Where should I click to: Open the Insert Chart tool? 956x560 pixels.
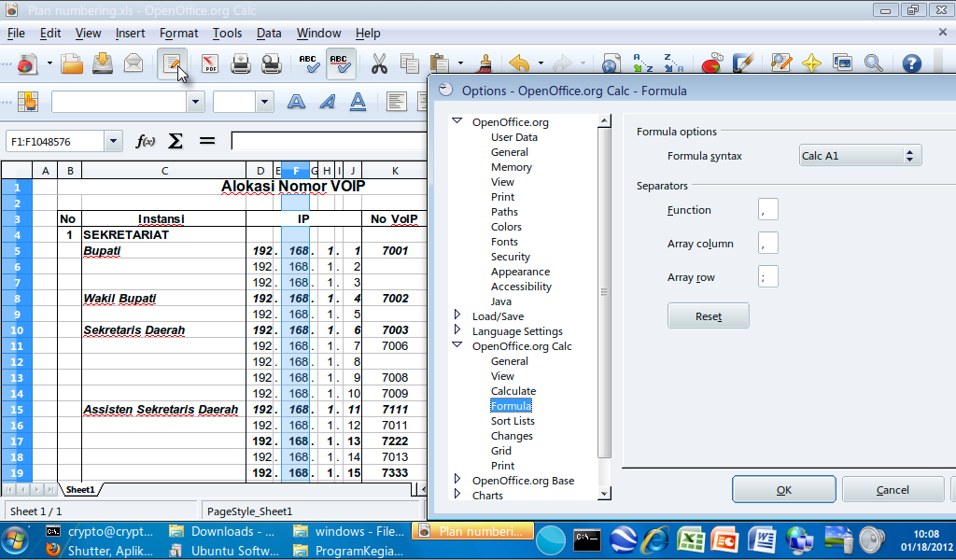712,63
